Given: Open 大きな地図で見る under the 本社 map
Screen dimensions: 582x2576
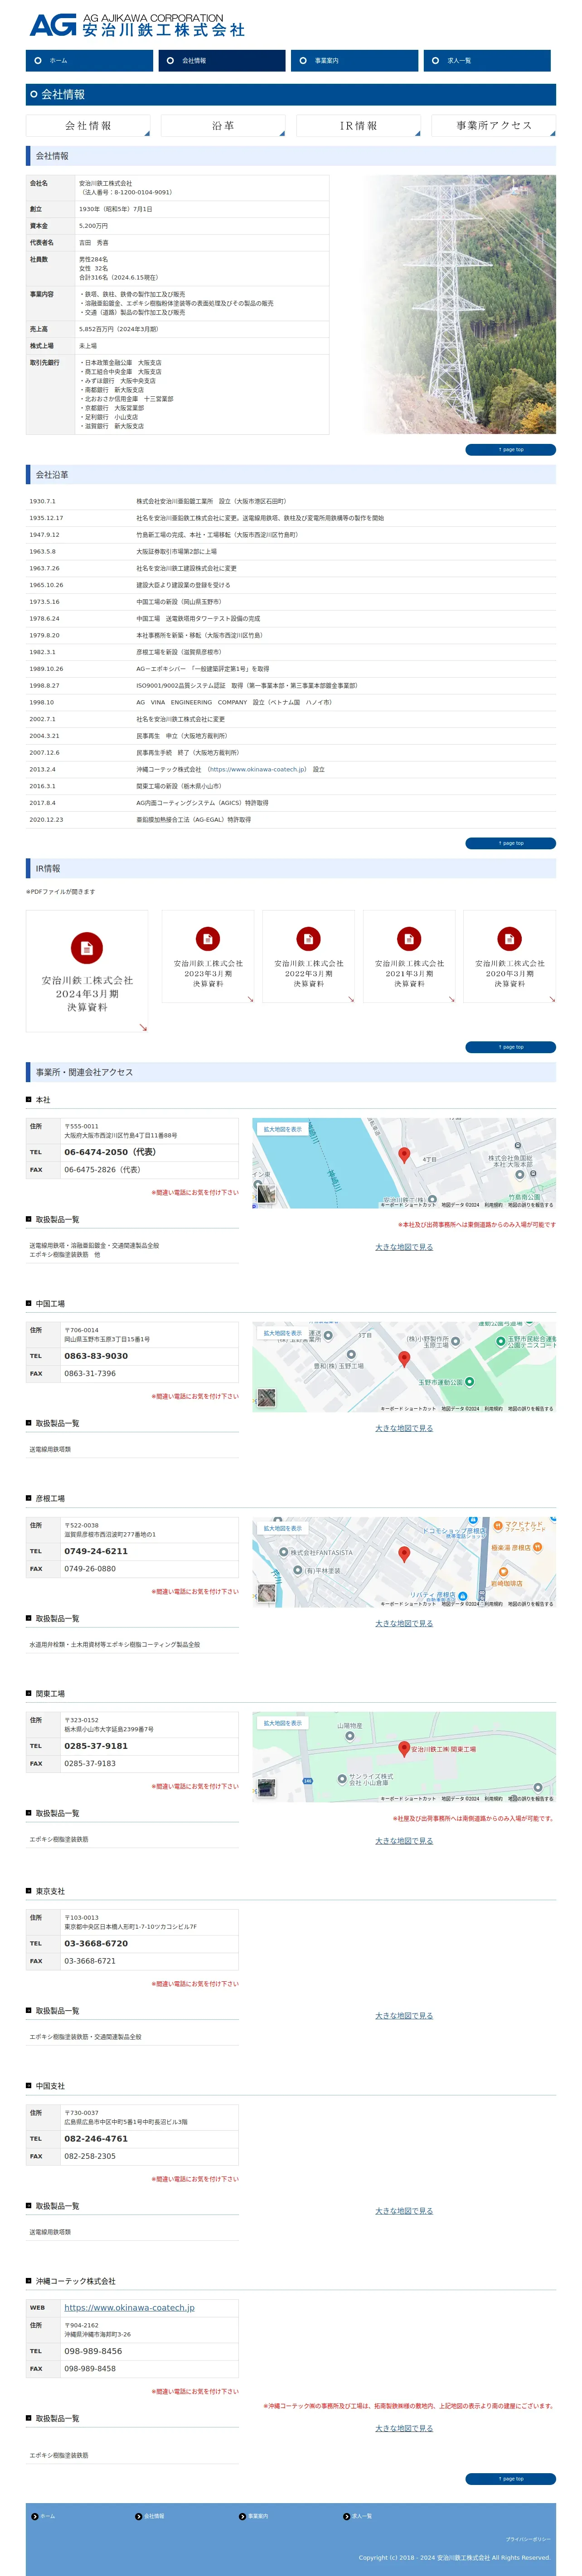Looking at the screenshot, I should click(x=404, y=1248).
